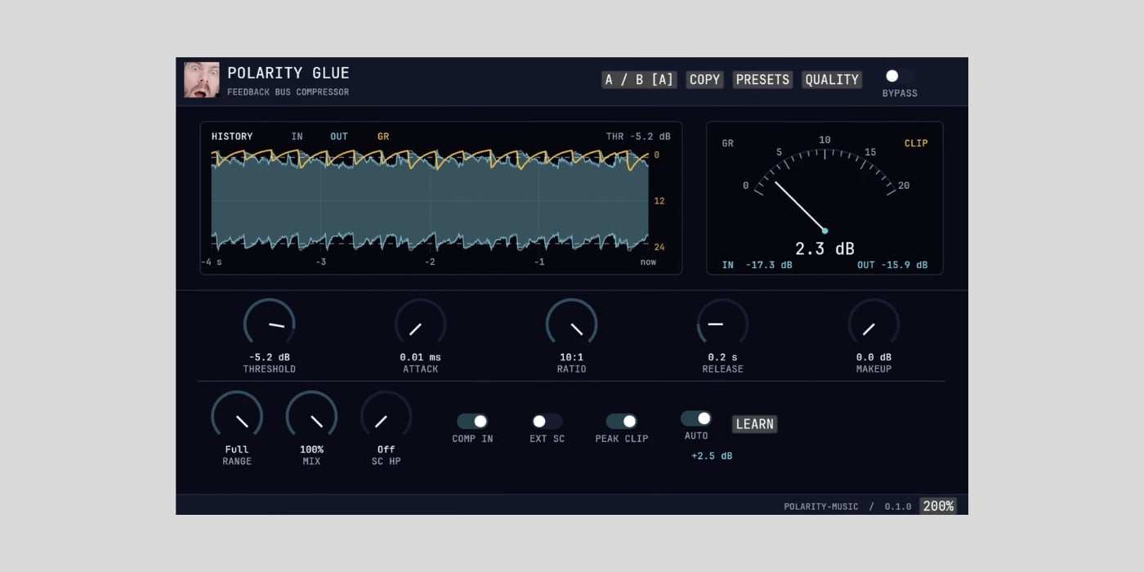This screenshot has height=572, width=1144.
Task: Toggle the AUTO makeup switch
Action: tap(696, 418)
